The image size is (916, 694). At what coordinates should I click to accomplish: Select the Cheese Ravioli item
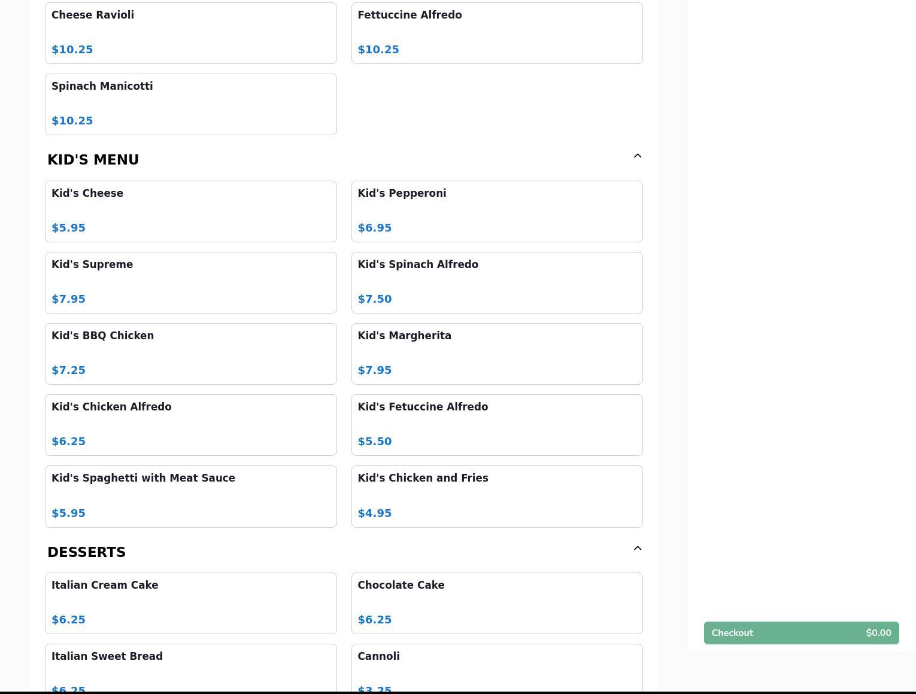[190, 33]
